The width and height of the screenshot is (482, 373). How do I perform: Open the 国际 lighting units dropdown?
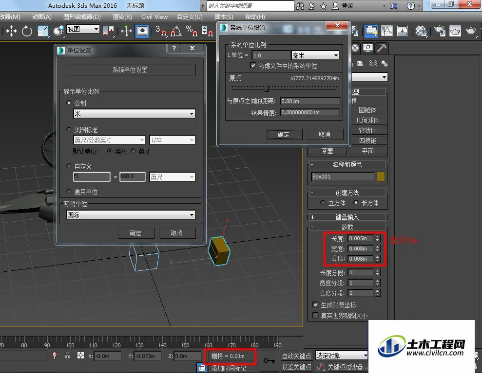click(x=131, y=215)
